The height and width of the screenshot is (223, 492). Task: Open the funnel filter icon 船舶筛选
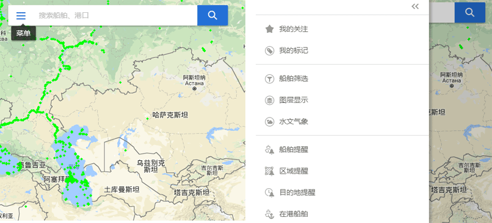tap(270, 79)
